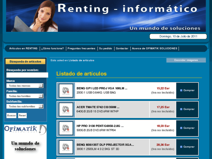Open the HP PRO 3130 PENT/G6950-2.0G title
The height and width of the screenshot is (159, 212).
pos(100,126)
